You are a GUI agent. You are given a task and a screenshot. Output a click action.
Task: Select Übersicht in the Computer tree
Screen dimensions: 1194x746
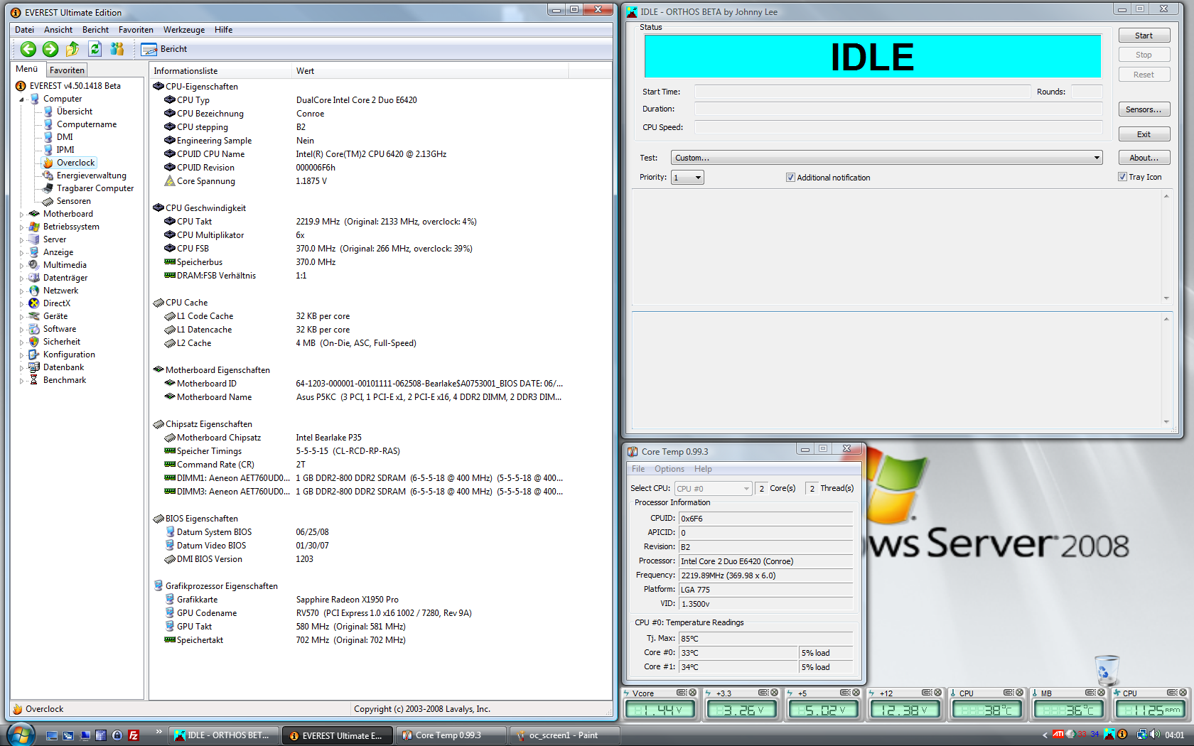click(75, 112)
